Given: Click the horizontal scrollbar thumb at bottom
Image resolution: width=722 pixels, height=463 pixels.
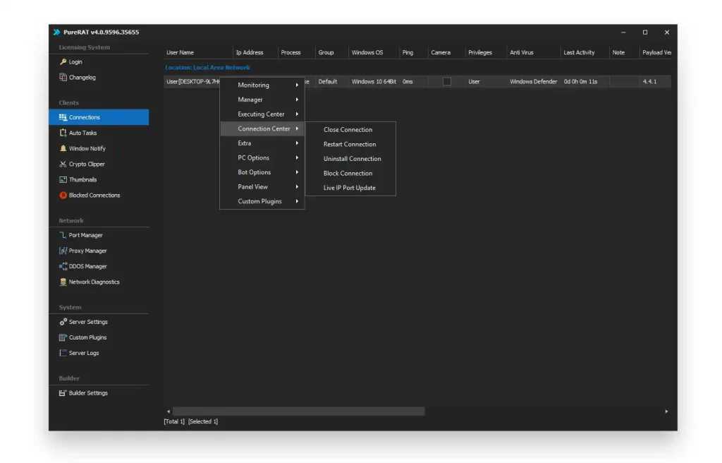Looking at the screenshot, I should (x=298, y=411).
